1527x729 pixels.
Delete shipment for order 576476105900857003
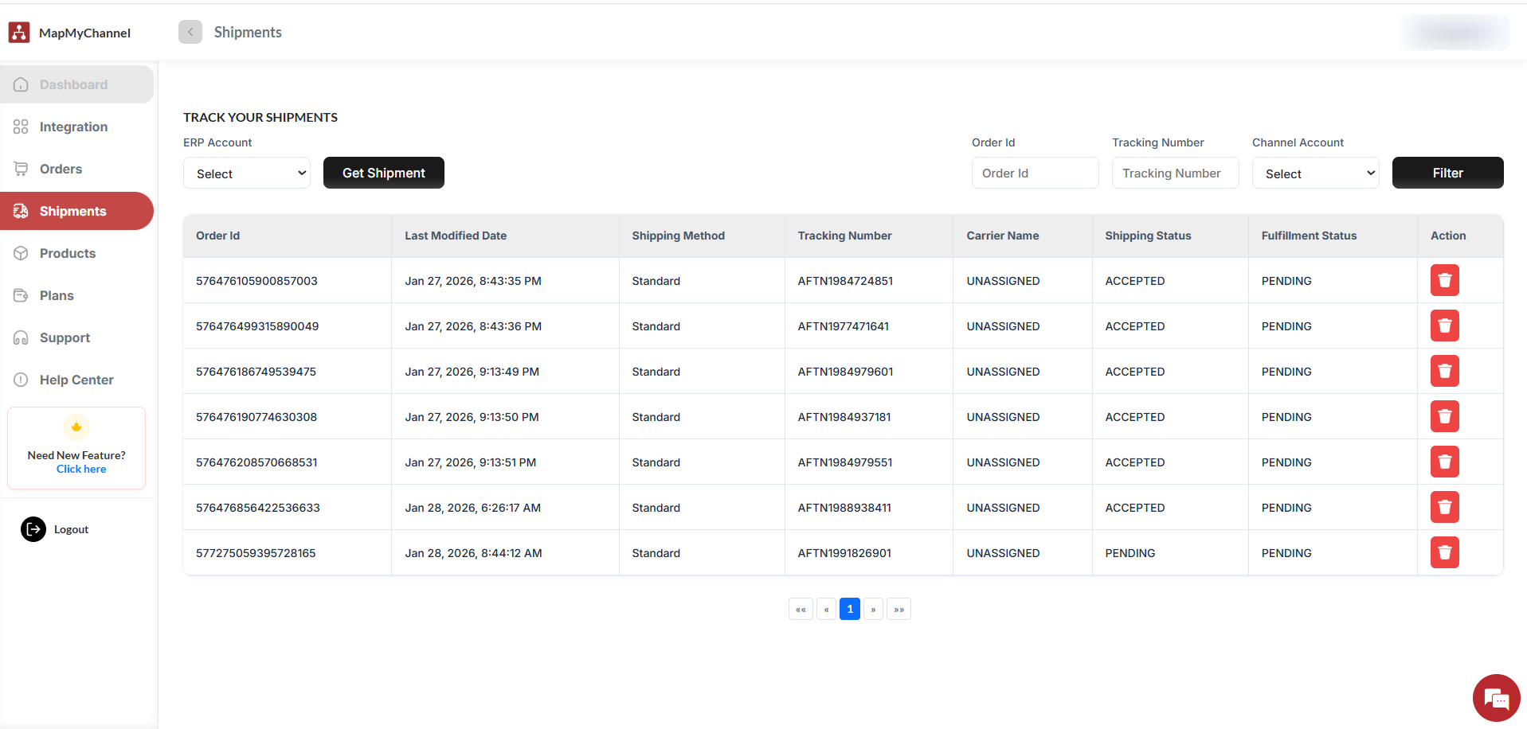(1443, 281)
